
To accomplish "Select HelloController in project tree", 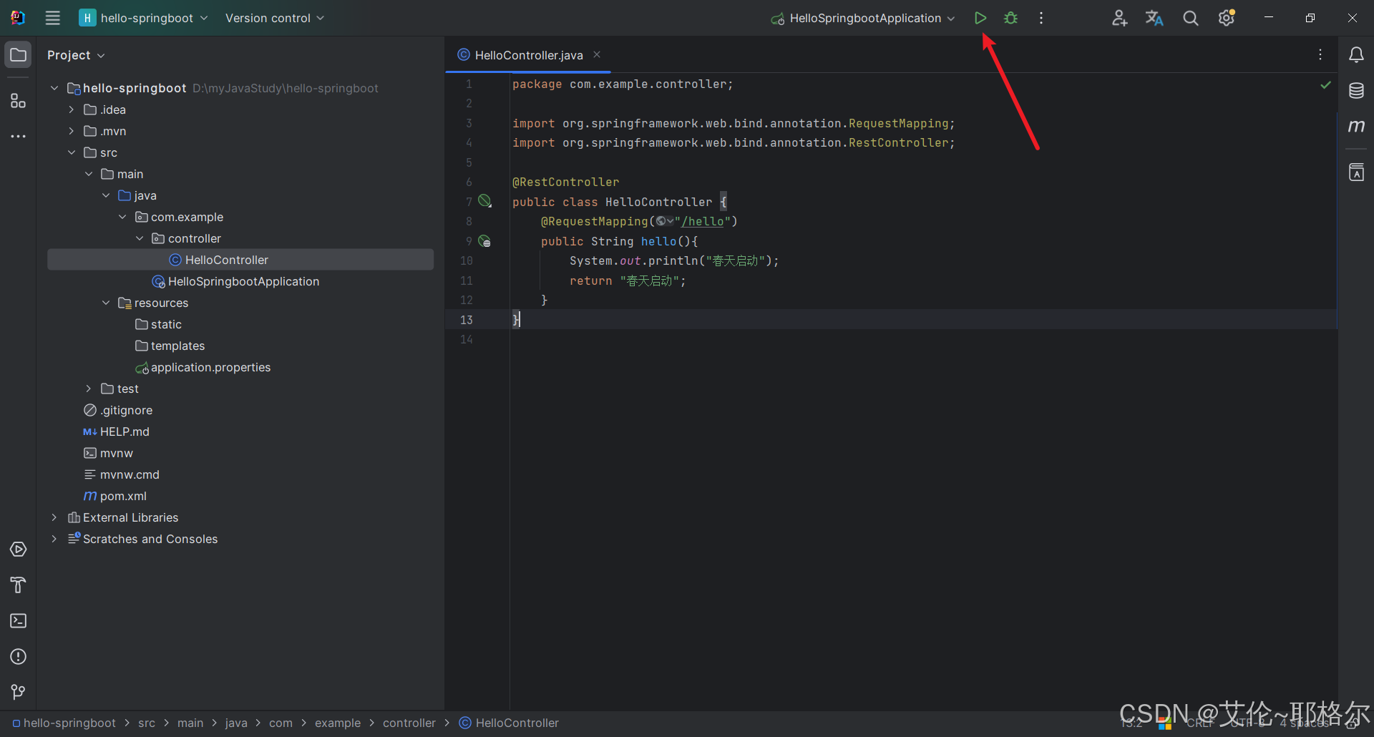I will [240, 260].
